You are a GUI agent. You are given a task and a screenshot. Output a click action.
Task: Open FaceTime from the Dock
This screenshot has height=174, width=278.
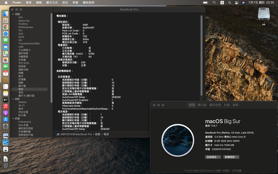pyautogui.click(x=6, y=67)
